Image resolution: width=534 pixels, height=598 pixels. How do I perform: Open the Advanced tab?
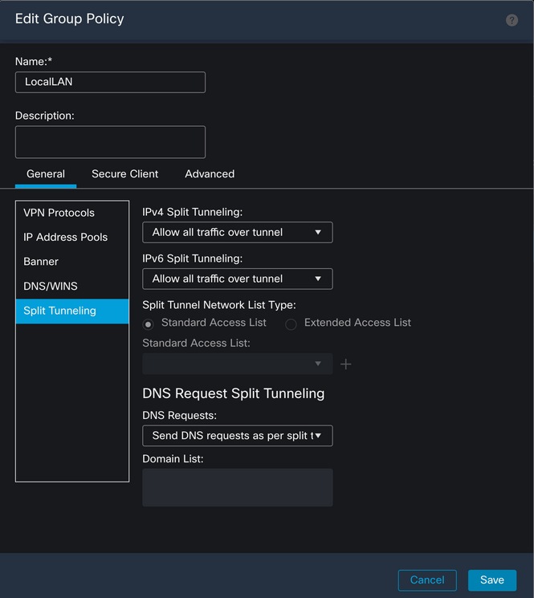(210, 173)
